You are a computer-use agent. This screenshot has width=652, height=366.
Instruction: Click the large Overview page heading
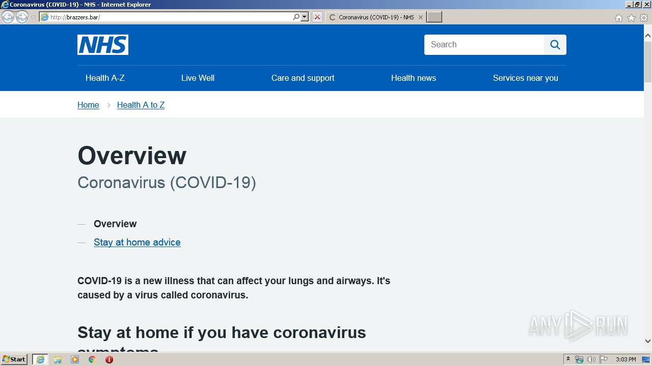(x=132, y=155)
